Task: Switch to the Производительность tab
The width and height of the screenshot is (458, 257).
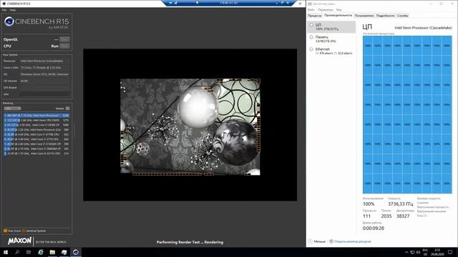Action: click(338, 16)
